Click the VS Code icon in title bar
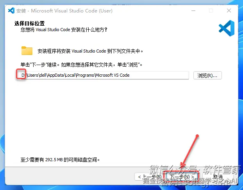The image size is (243, 190). coord(11,11)
